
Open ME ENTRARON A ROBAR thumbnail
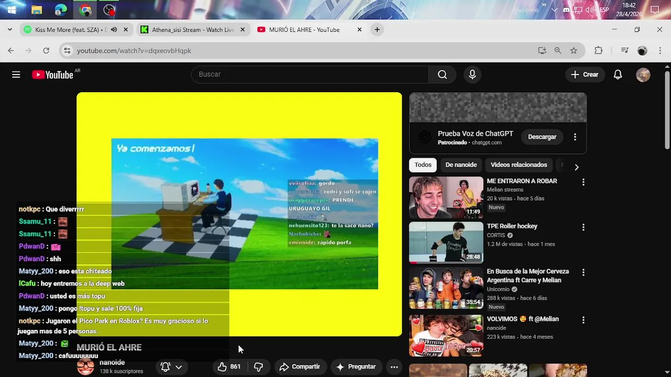[x=446, y=197]
